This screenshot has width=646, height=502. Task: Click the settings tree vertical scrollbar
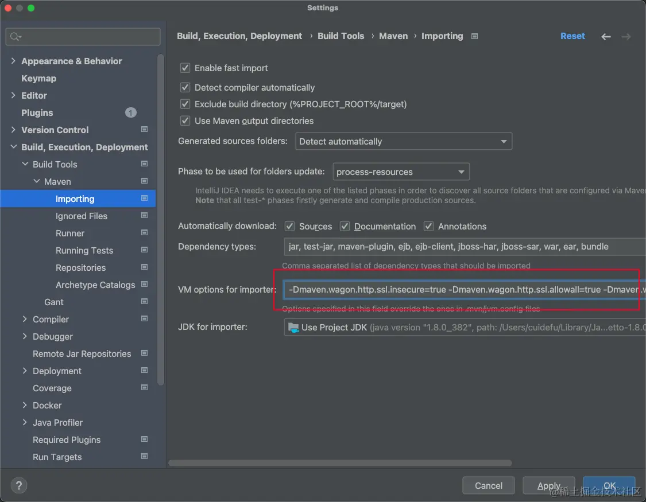161,220
